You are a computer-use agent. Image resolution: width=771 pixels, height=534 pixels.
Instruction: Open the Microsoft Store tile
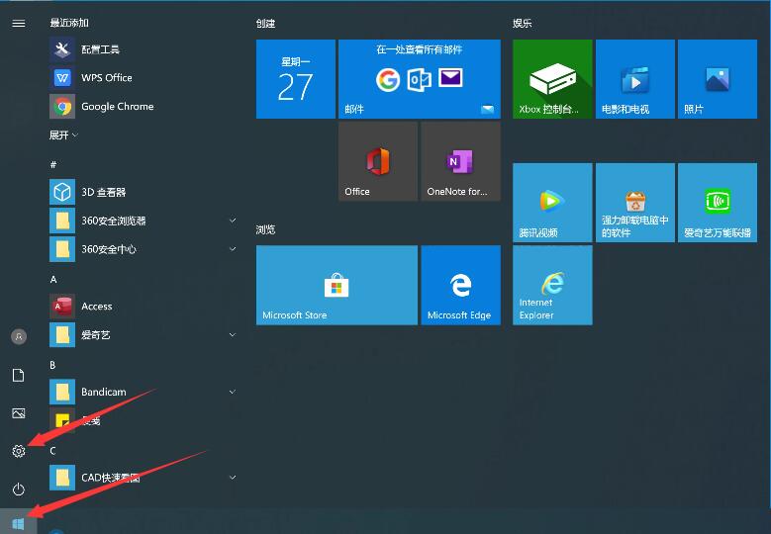pos(337,285)
